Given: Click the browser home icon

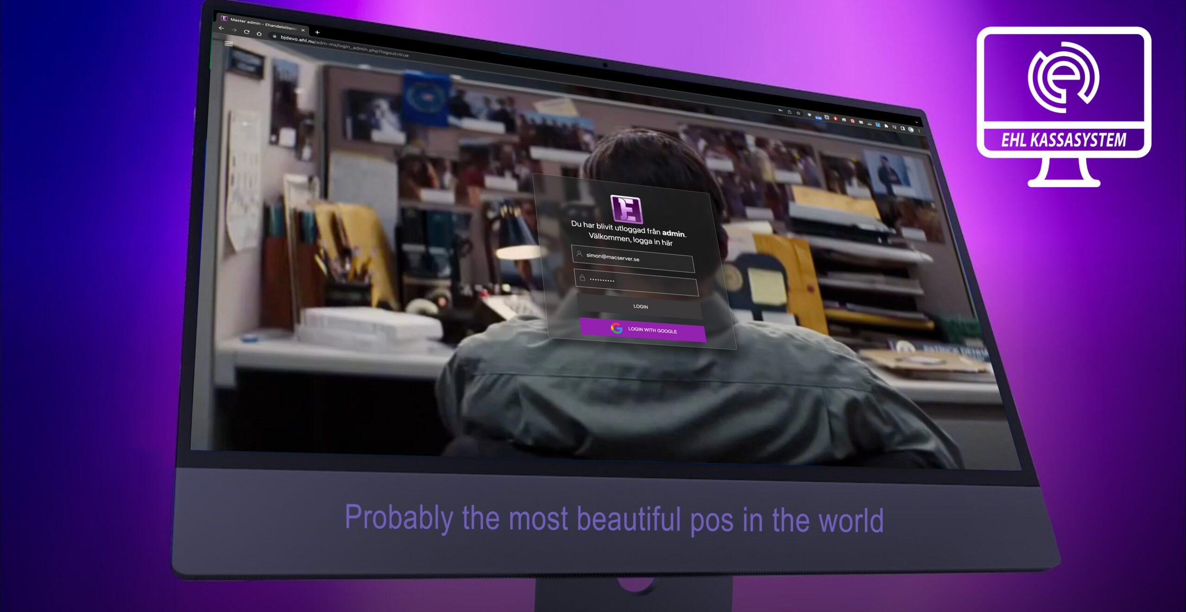Looking at the screenshot, I should (259, 34).
